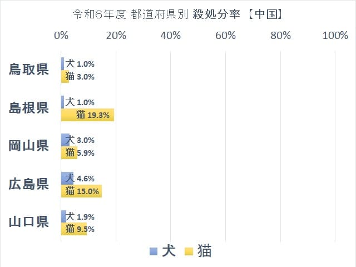This screenshot has width=356, height=267.
Task: Click the 広島県 dog bar showing 4.6%
Action: tap(67, 179)
